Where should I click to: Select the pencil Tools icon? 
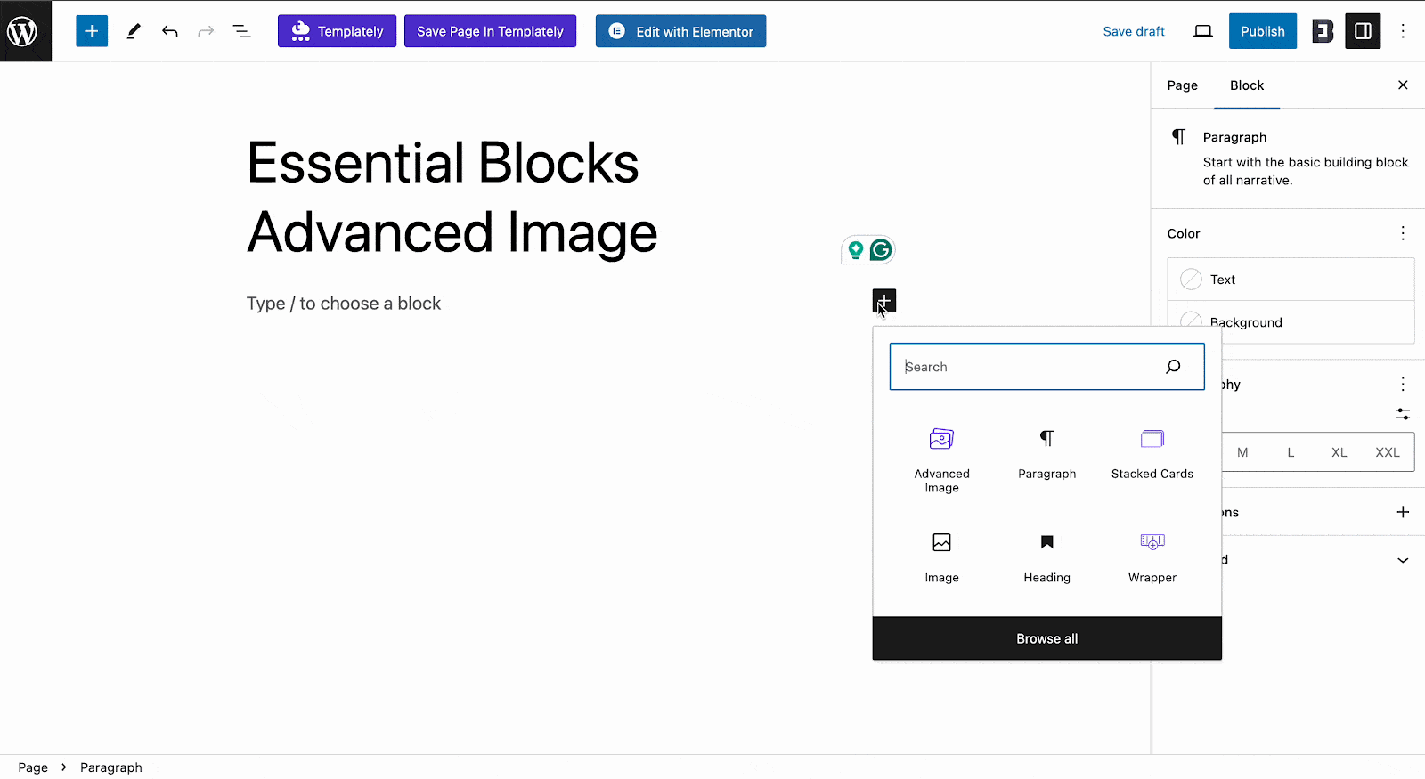(x=134, y=31)
